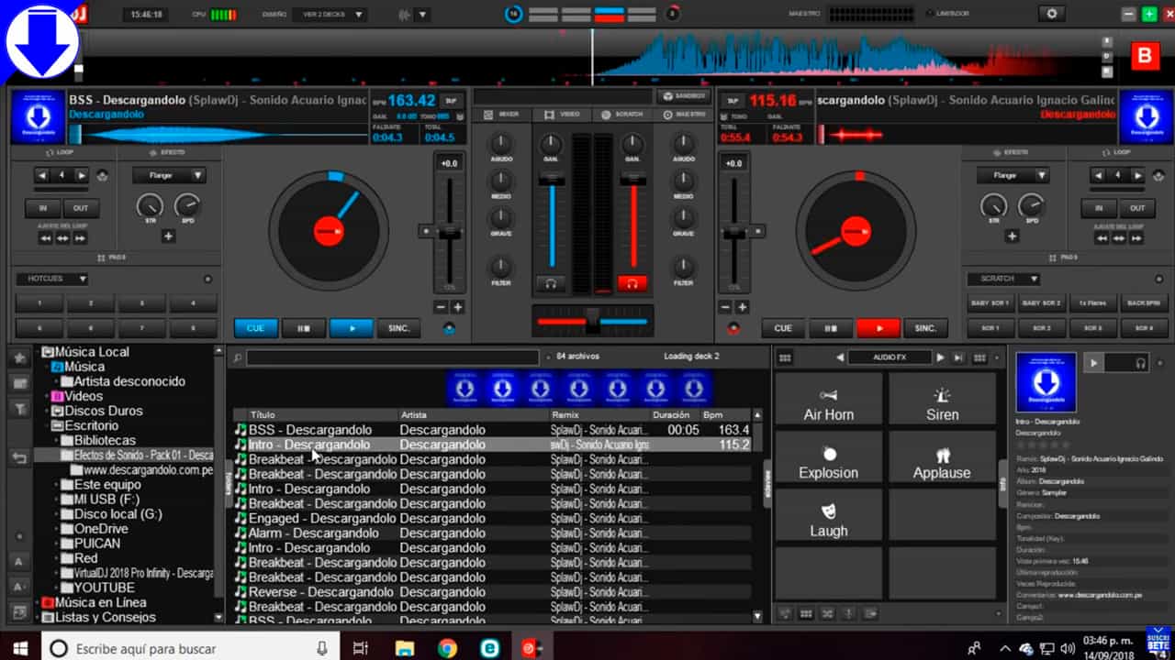Toggle the left deck loop lock icon
The height and width of the screenshot is (660, 1175).
pos(102,175)
